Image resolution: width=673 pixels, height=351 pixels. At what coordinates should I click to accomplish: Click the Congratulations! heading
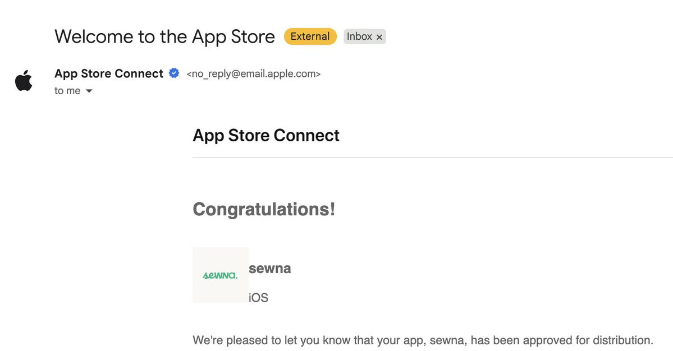264,210
